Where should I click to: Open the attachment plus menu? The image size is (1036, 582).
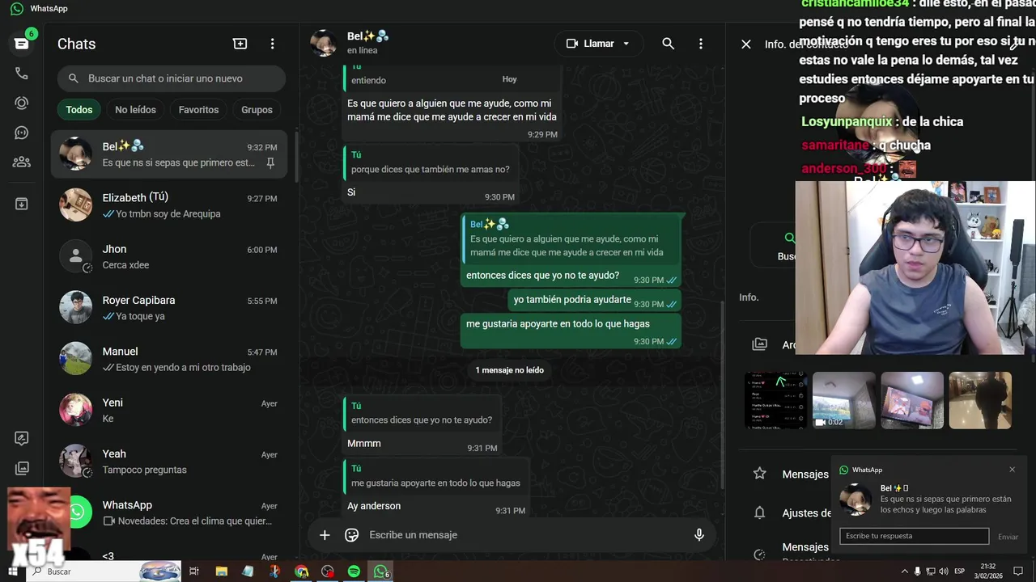coord(325,535)
